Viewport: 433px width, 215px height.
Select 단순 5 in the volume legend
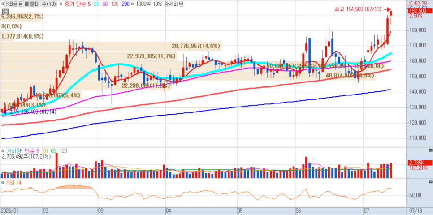[32, 150]
